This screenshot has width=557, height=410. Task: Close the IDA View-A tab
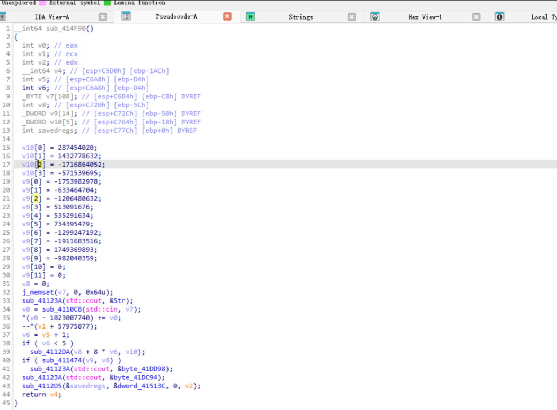click(x=103, y=17)
